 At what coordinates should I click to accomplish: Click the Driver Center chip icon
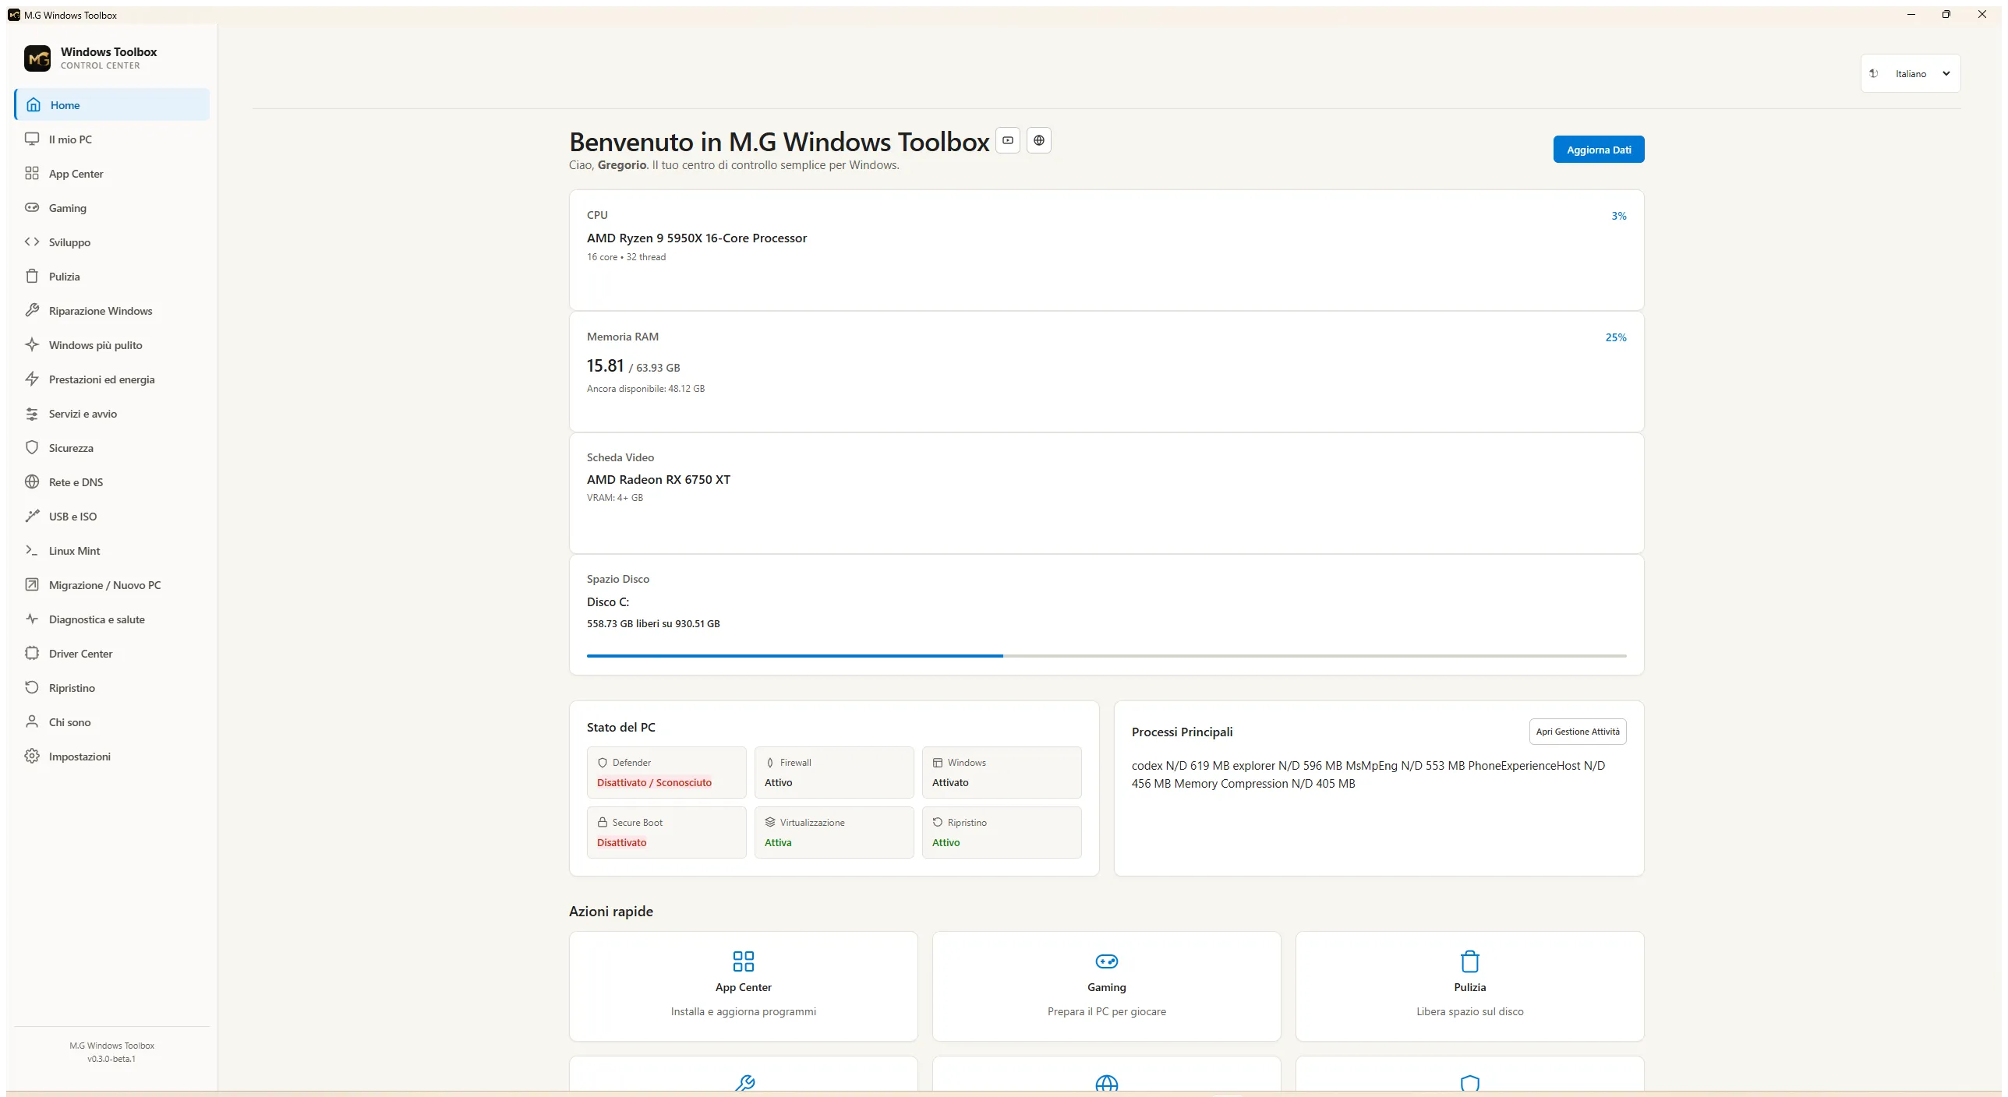coord(32,653)
